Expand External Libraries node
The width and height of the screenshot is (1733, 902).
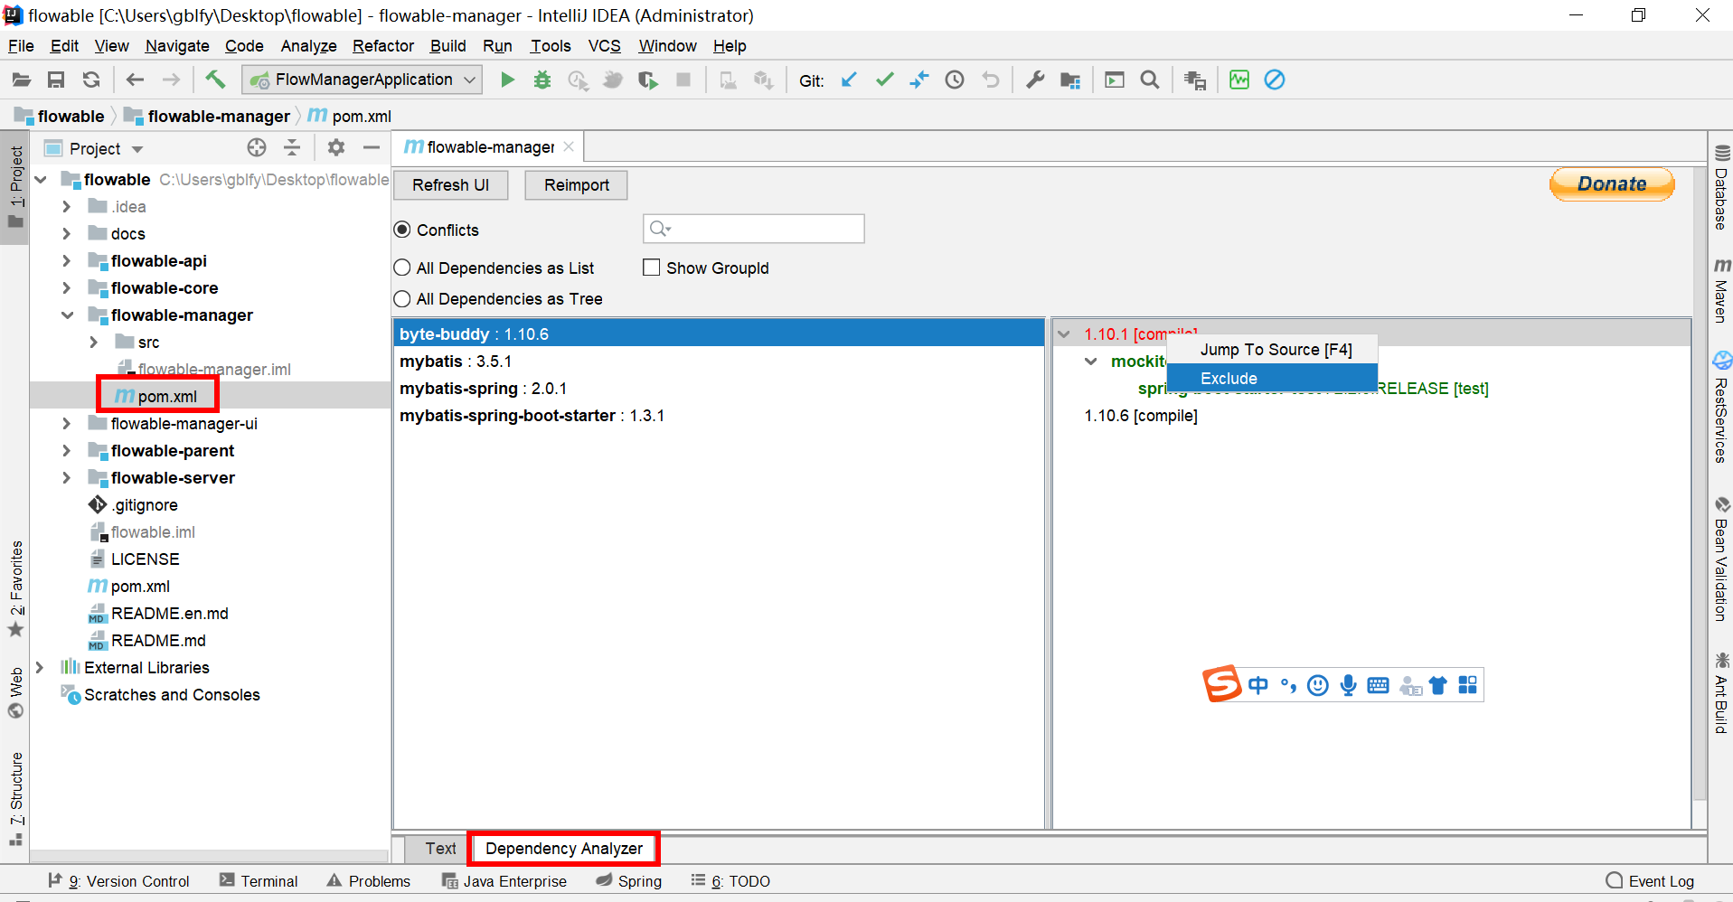[x=39, y=667]
